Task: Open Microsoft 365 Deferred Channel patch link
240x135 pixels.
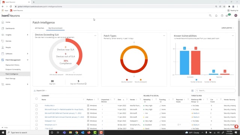Action: (x=63, y=113)
